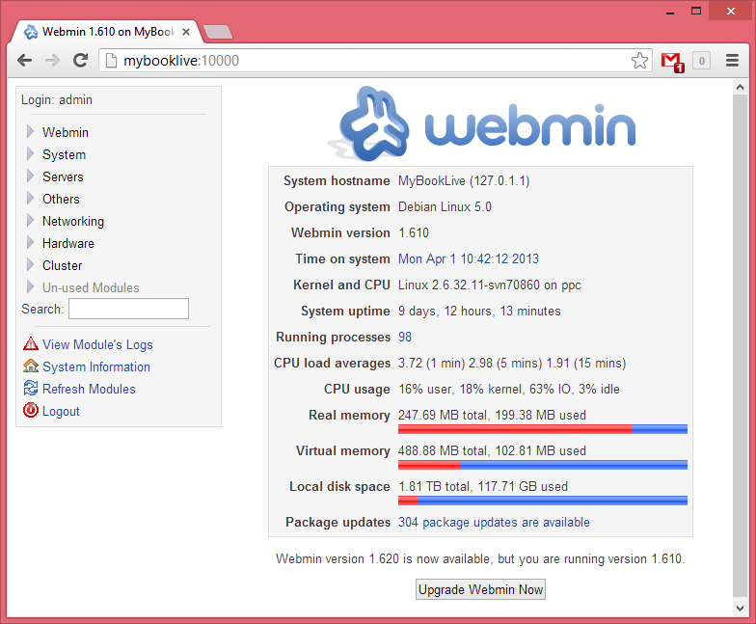Expand Cluster category triangle
This screenshot has height=624, width=756.
[31, 264]
